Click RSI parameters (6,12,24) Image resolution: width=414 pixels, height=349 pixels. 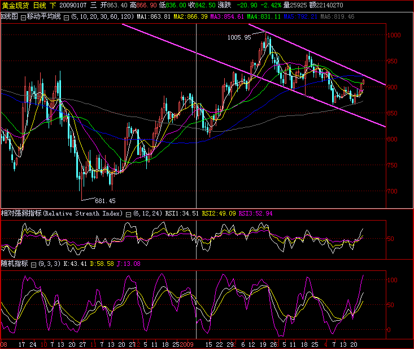tap(148, 214)
